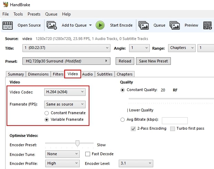Expand the Encoder Level 3.1 dropdown
Image resolution: width=214 pixels, height=169 pixels.
tap(136, 163)
